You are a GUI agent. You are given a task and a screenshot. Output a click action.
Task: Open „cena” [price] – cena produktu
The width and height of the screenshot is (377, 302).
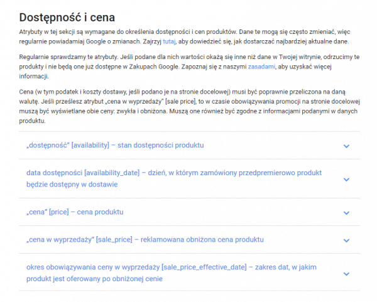coord(75,212)
